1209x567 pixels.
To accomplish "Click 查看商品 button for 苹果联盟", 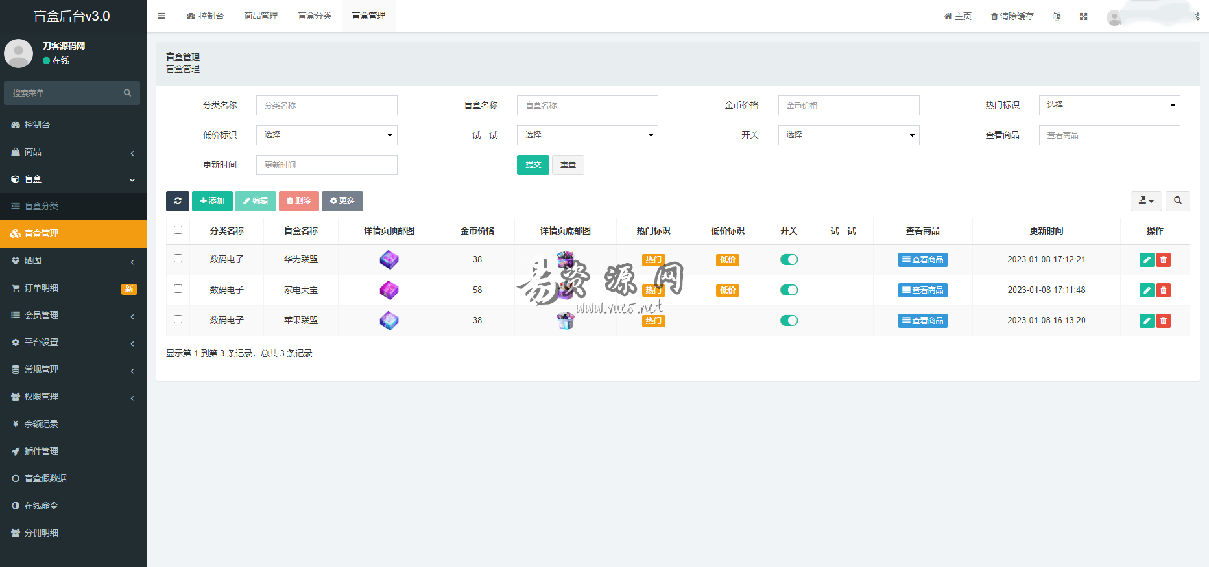I will coord(923,321).
